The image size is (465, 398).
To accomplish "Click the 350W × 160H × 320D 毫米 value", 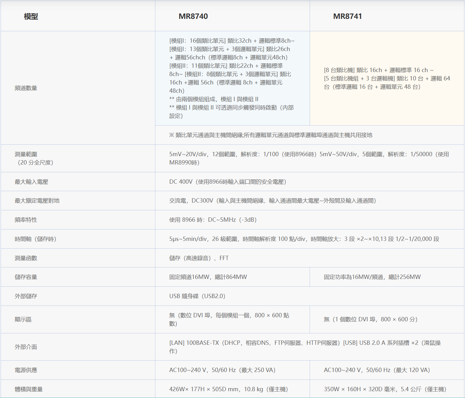I will (385, 389).
